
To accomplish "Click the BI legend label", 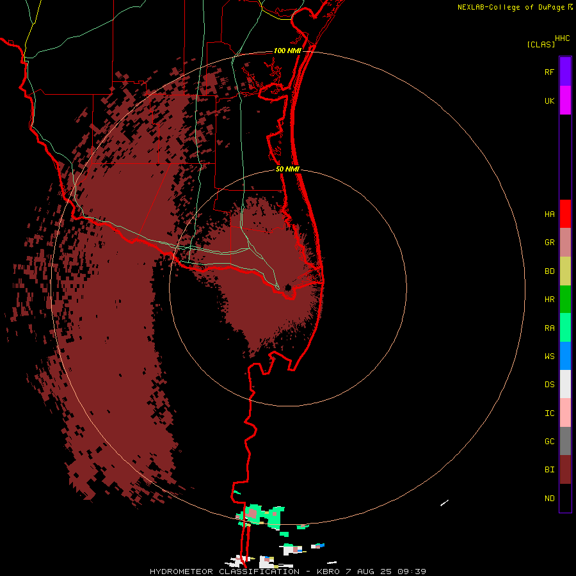I will tap(549, 470).
